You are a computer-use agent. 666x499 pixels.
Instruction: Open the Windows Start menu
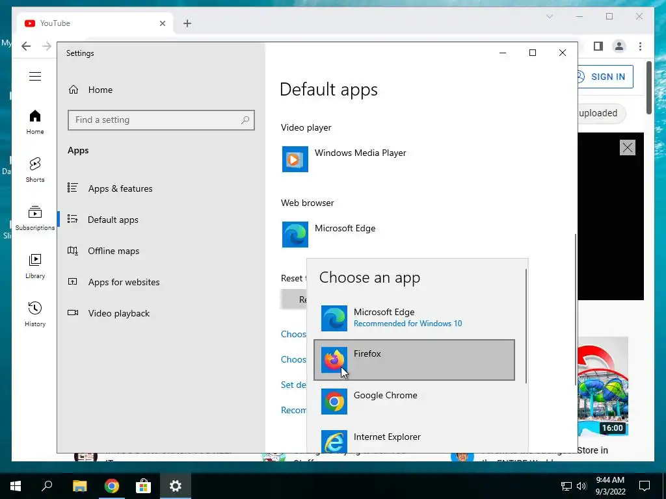tap(16, 486)
